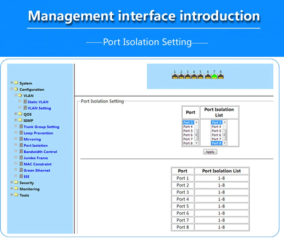Click the Configuration open folder icon

point(16,89)
